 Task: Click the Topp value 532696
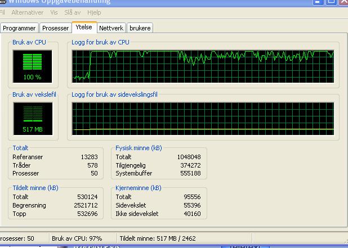click(87, 214)
